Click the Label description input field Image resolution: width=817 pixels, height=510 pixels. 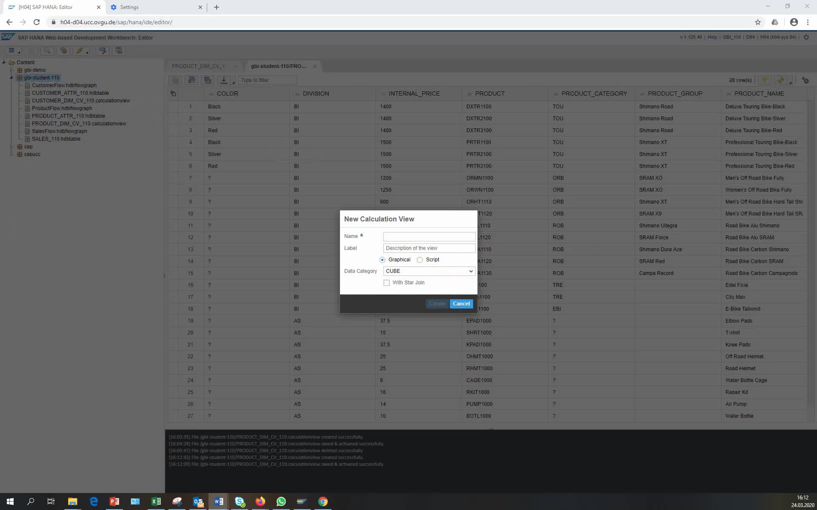click(429, 248)
